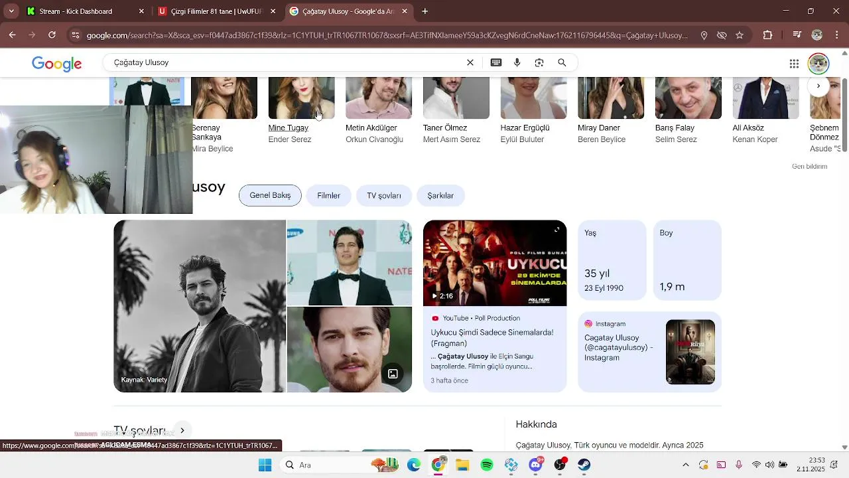Bookmark this page with star icon
849x478 pixels.
[x=740, y=35]
